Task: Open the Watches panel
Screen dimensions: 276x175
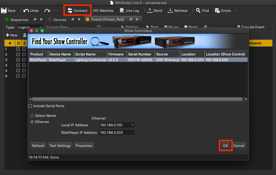Action: (103, 10)
